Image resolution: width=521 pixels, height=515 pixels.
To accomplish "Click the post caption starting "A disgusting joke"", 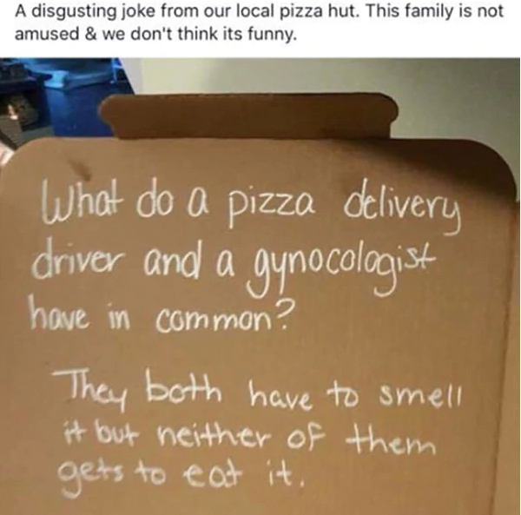I will [259, 23].
